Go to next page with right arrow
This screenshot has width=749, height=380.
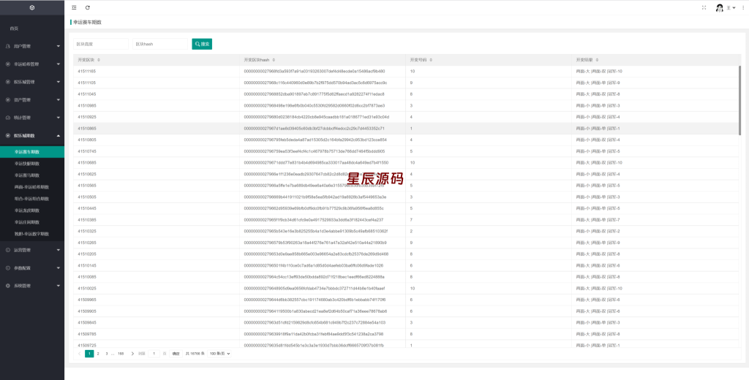(x=132, y=354)
